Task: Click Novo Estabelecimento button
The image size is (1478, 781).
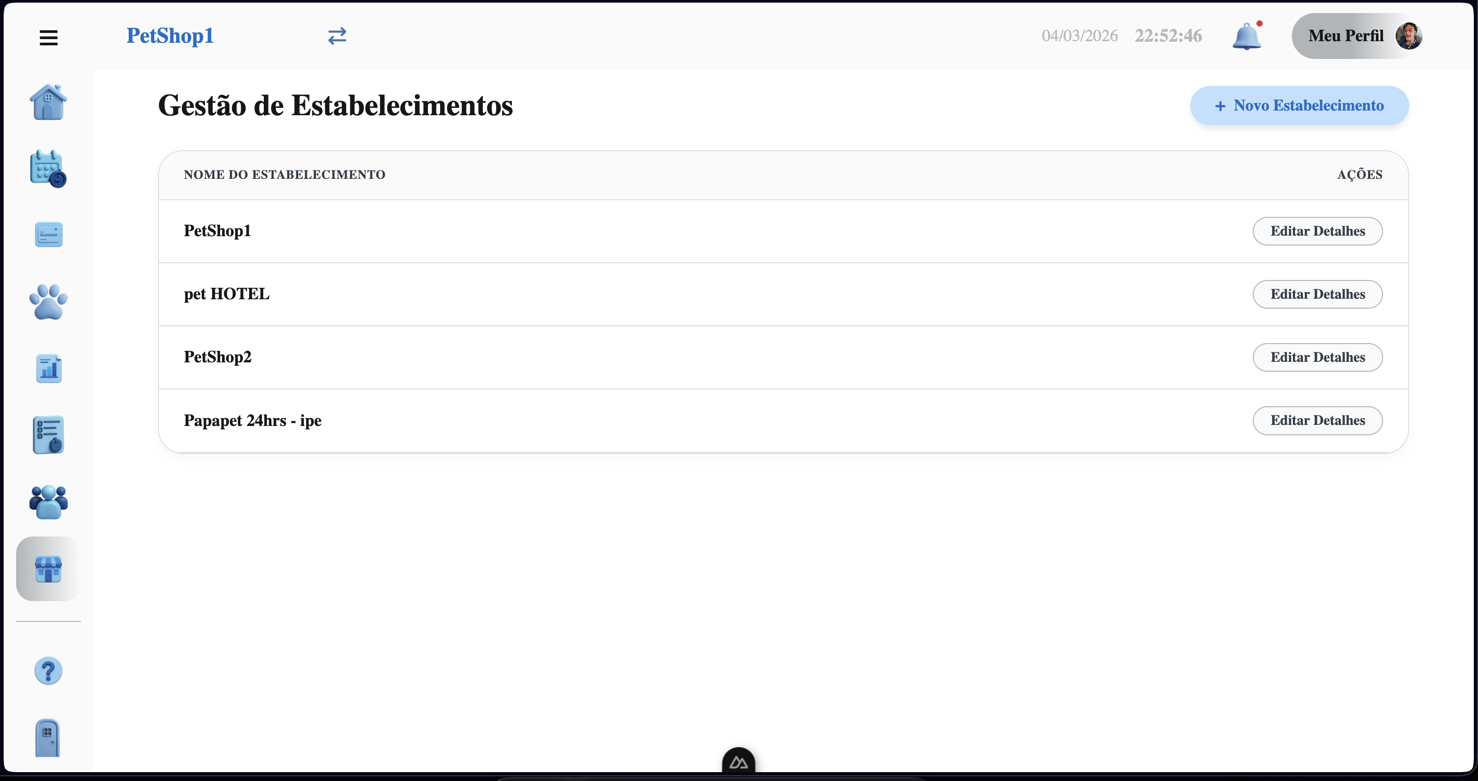Action: pos(1299,106)
